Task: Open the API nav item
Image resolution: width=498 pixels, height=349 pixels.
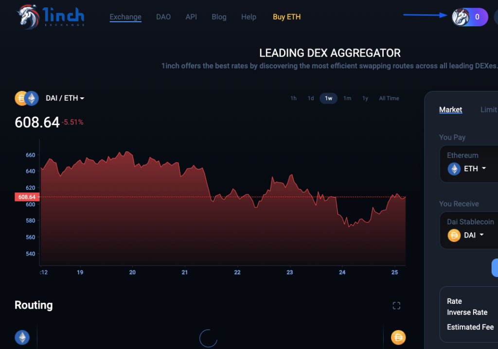Action: pyautogui.click(x=191, y=17)
